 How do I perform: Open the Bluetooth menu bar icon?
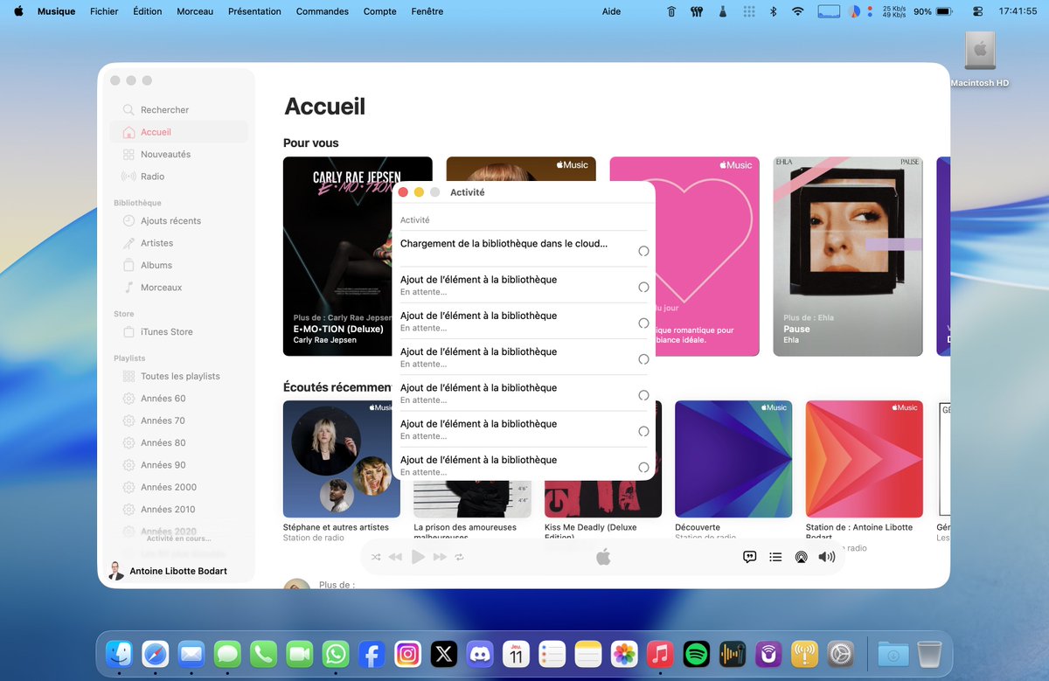pos(773,11)
